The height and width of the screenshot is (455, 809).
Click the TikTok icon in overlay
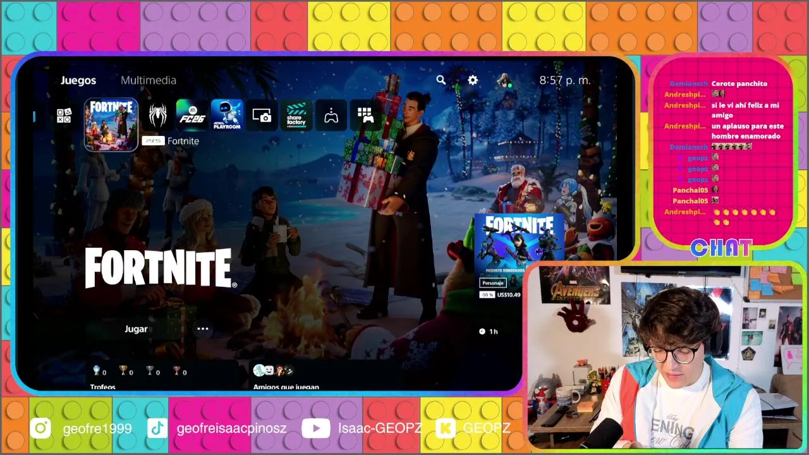pos(157,428)
